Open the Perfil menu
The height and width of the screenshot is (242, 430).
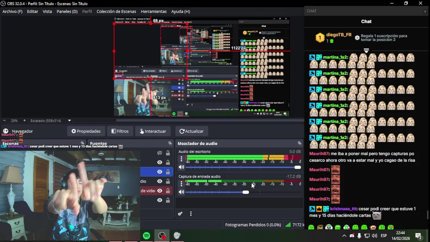pyautogui.click(x=87, y=11)
